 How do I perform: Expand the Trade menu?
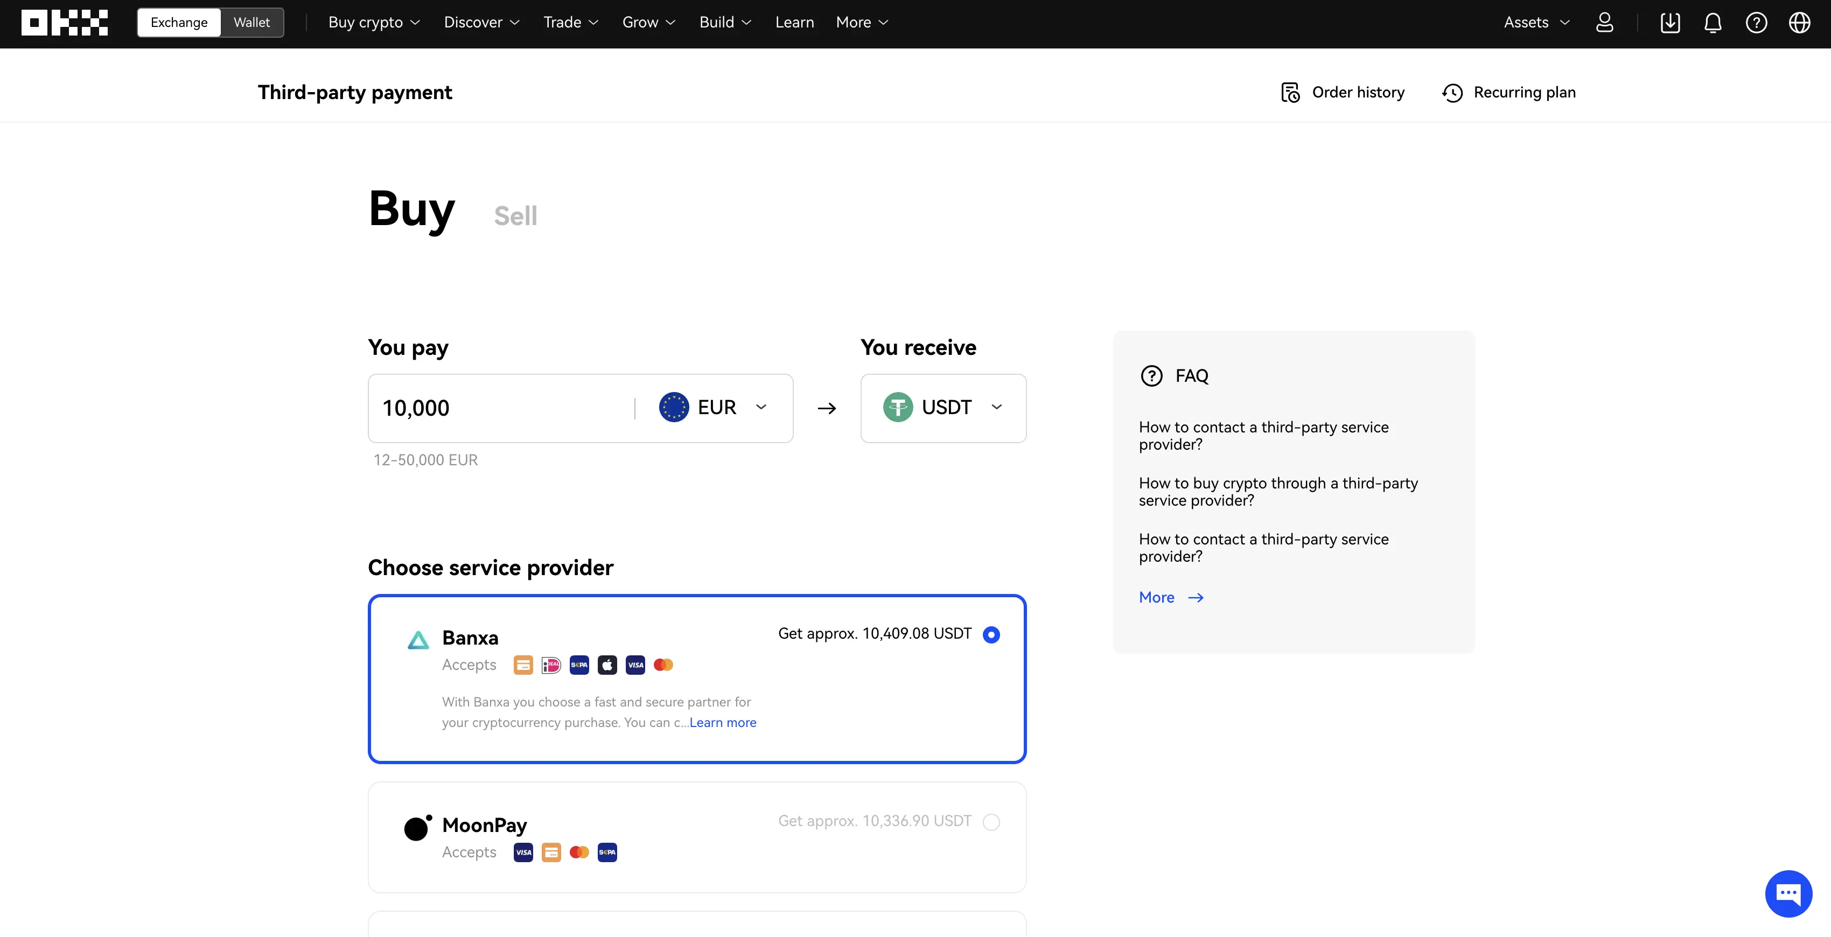(571, 23)
